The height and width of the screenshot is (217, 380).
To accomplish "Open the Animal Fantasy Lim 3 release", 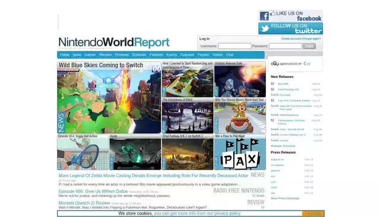I will pos(293,135).
